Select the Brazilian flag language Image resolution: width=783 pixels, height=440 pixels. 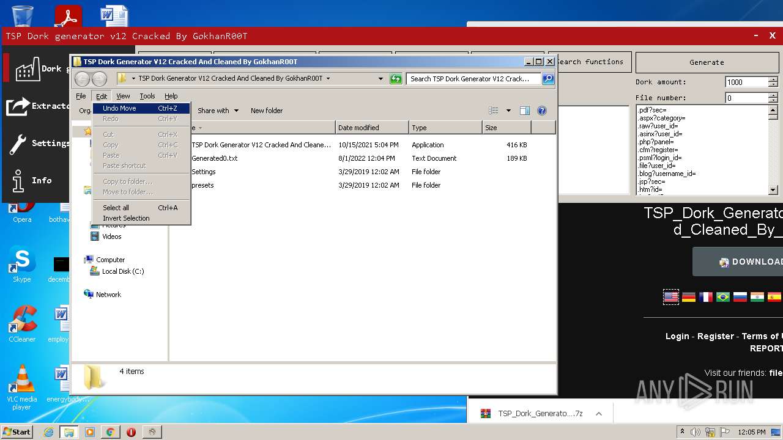click(723, 297)
